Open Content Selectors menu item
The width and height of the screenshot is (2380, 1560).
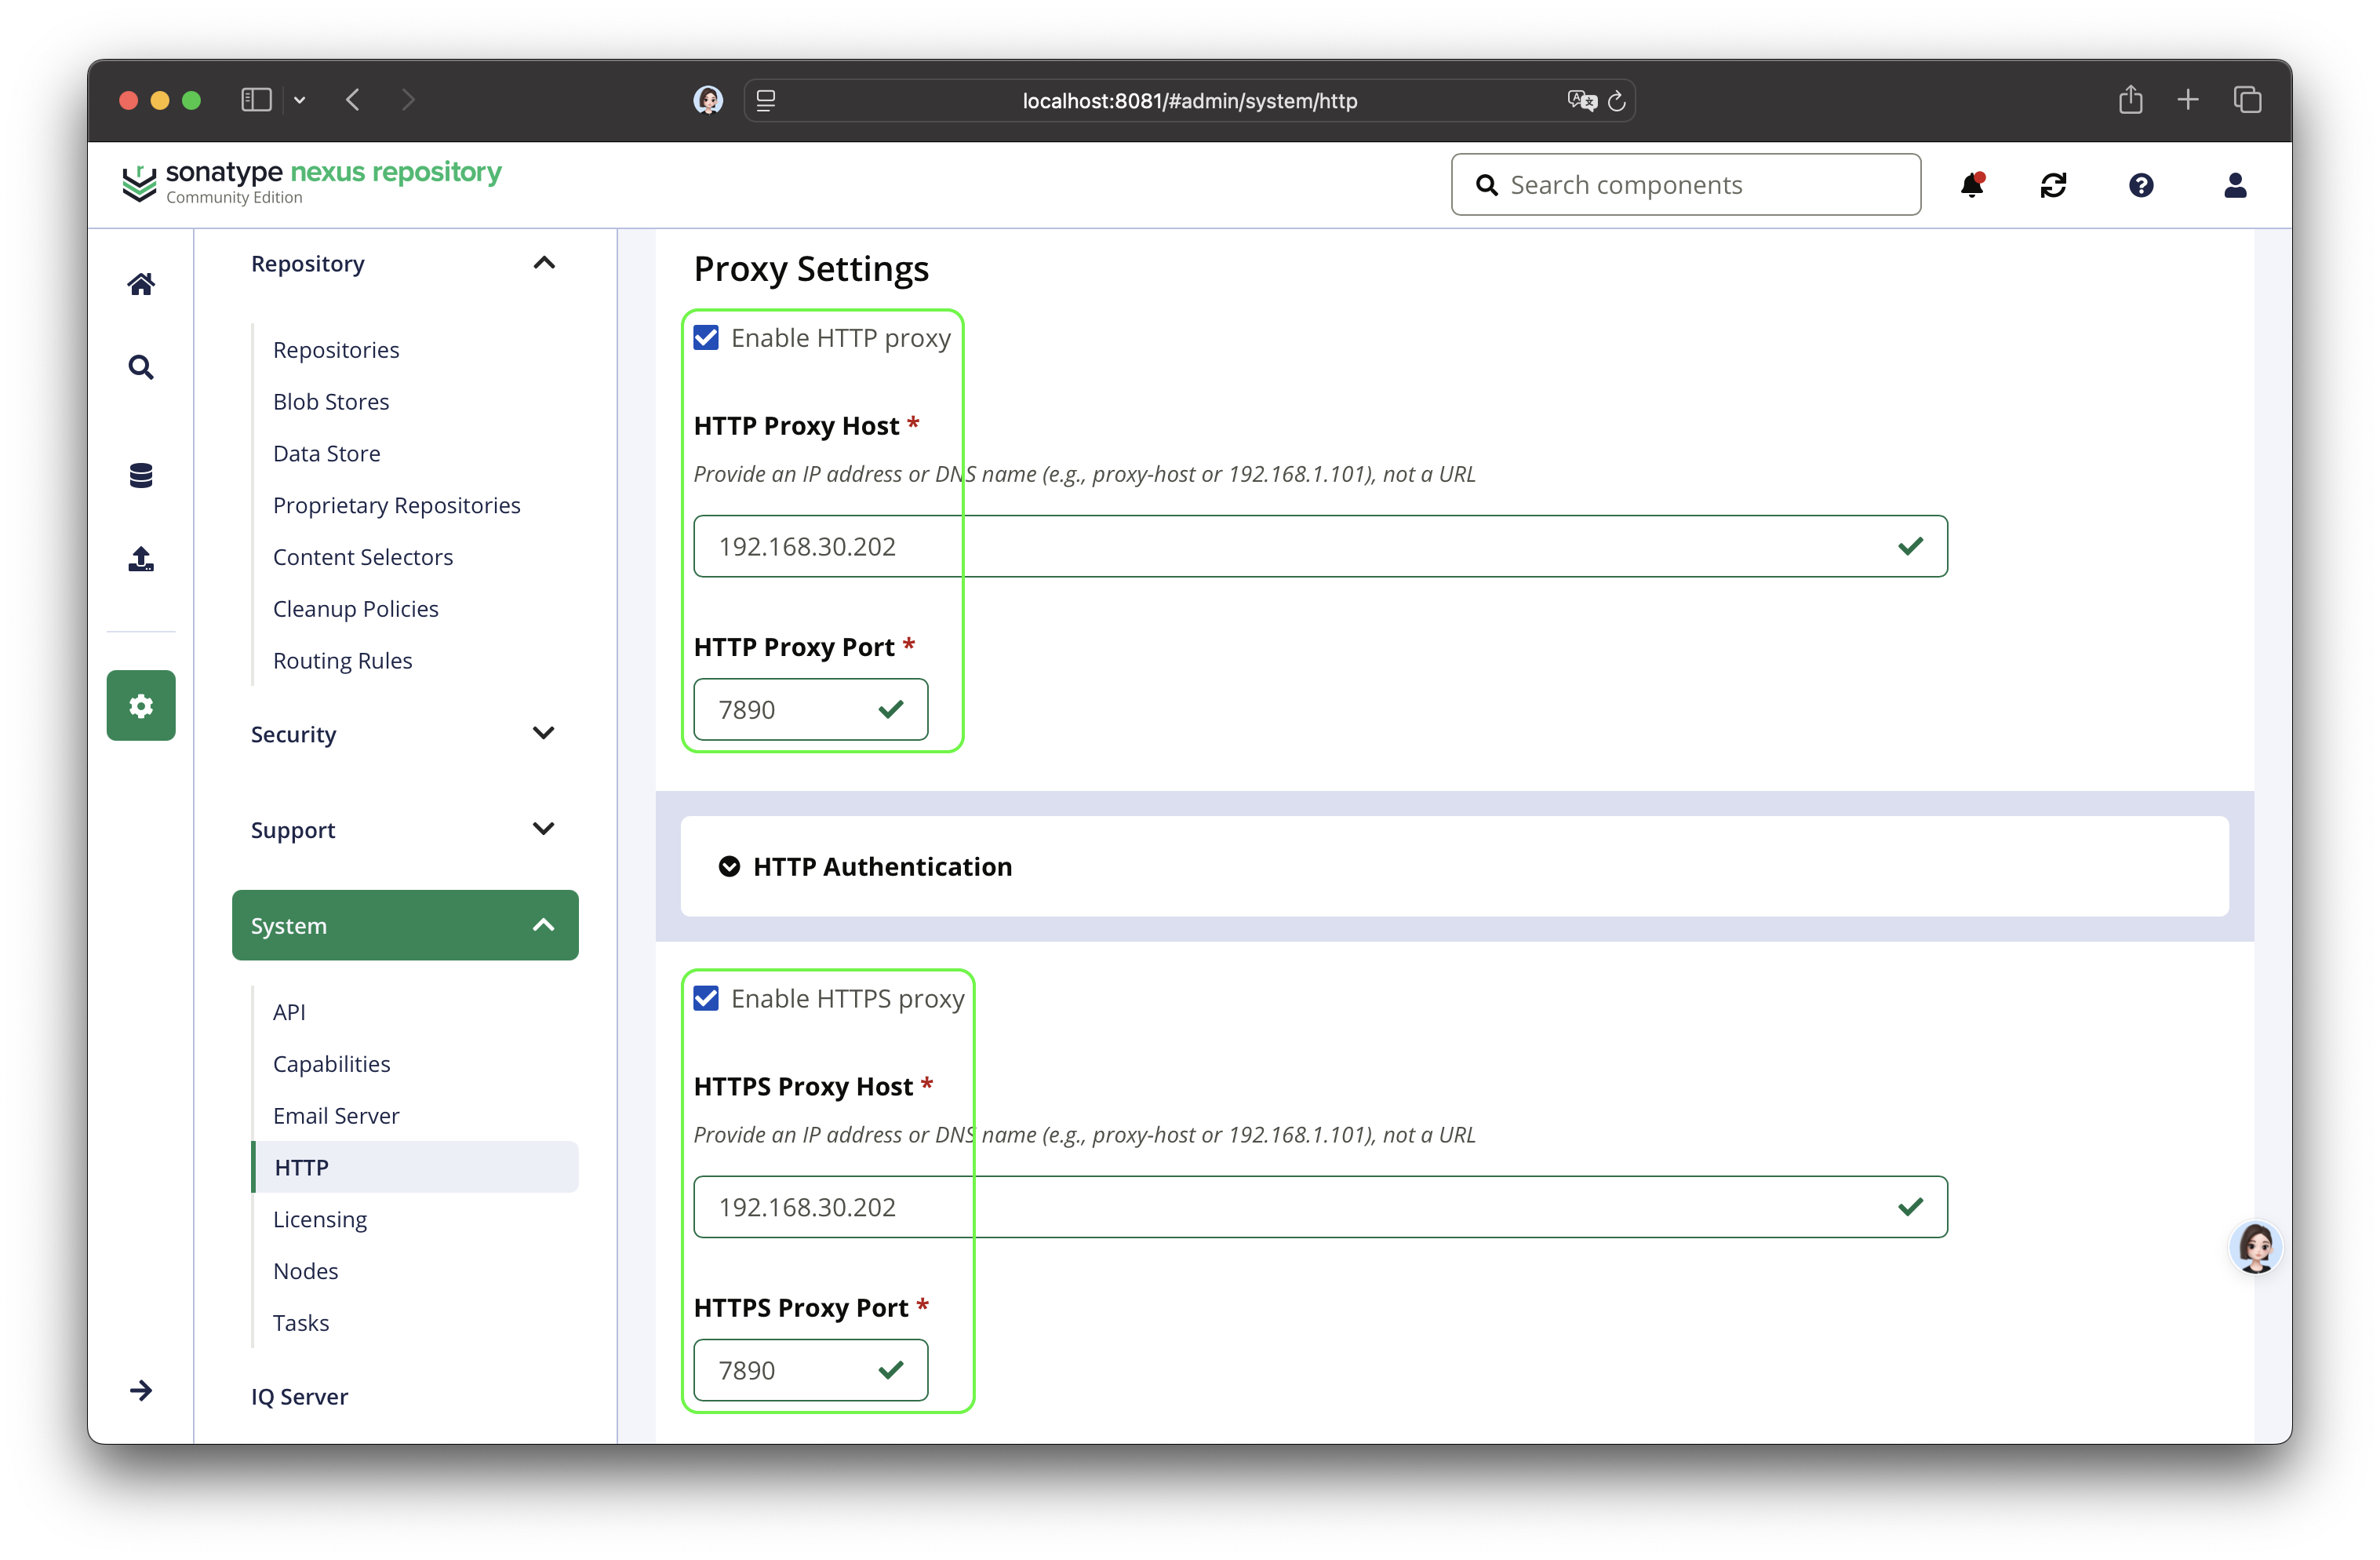coord(363,557)
